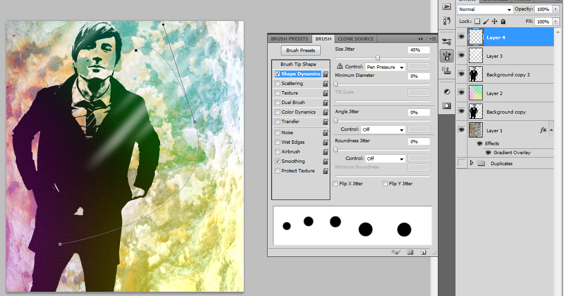This screenshot has width=564, height=296.
Task: Check the Flip Y Jitter box
Action: click(385, 183)
